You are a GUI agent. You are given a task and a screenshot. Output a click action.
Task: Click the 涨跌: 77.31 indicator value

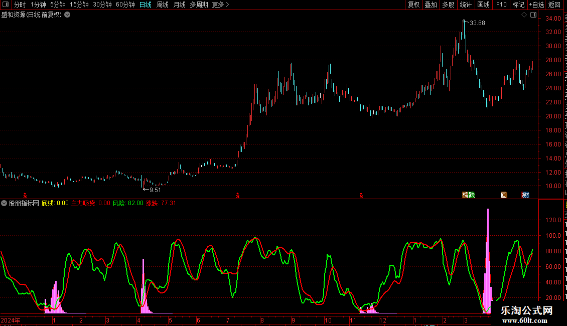point(161,203)
